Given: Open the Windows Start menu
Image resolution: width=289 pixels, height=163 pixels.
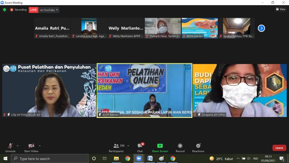Looking at the screenshot, I should 5,158.
